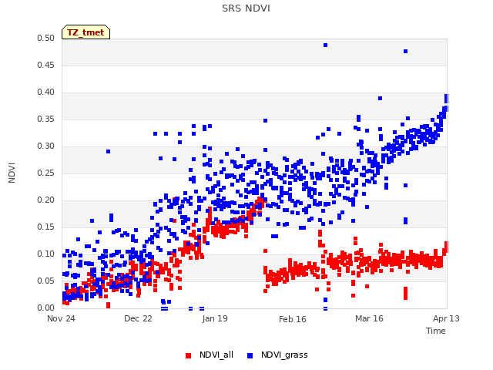493x370 pixels.
Task: Click the blue NDVI_grass legend swatch
Action: (x=250, y=355)
